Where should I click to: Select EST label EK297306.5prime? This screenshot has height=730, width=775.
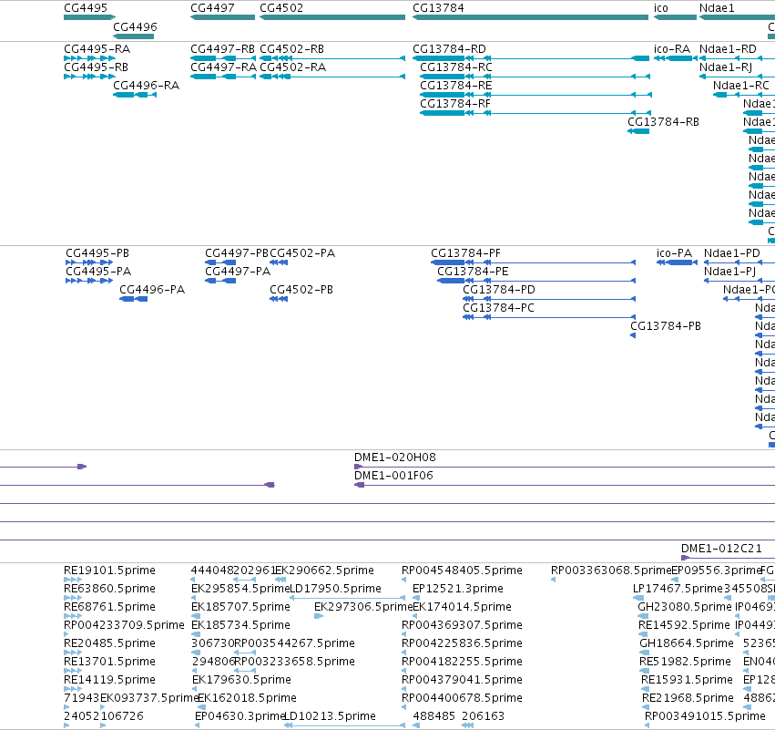(363, 606)
